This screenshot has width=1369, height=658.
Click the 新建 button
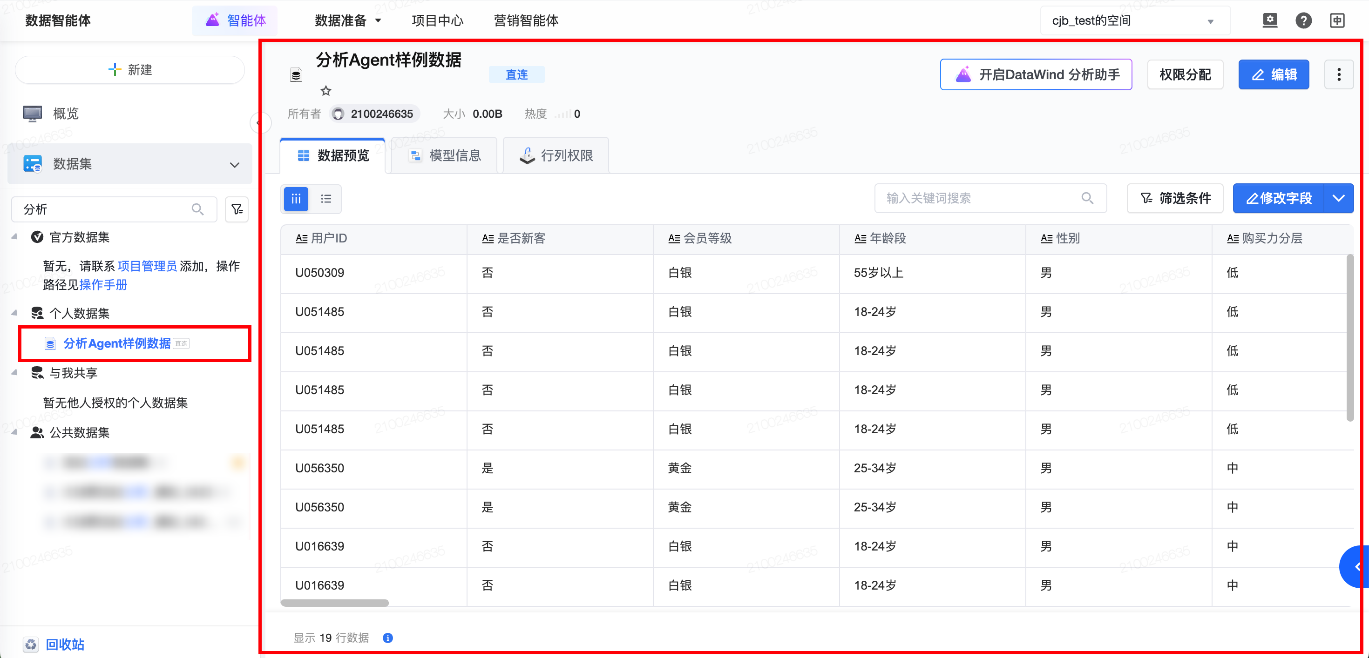[129, 70]
